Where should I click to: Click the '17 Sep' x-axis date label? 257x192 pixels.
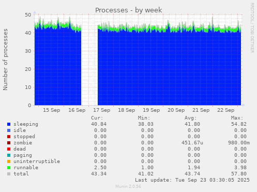[102, 110]
